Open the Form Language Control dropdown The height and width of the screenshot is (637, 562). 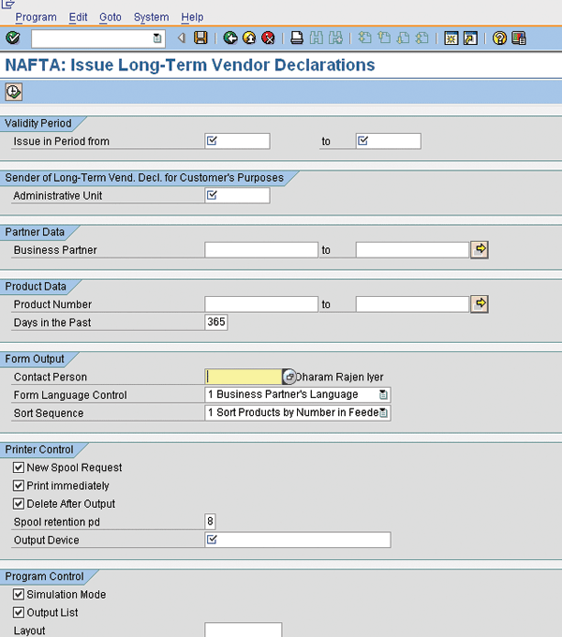click(x=383, y=394)
